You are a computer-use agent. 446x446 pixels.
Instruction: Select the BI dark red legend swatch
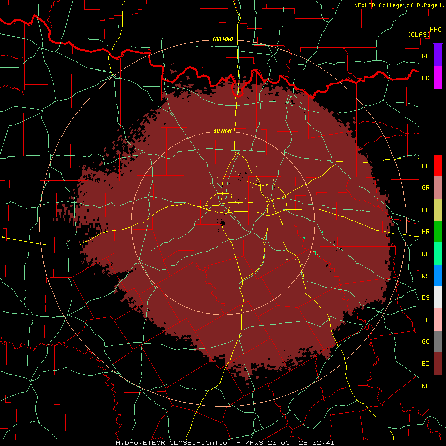[x=438, y=364]
